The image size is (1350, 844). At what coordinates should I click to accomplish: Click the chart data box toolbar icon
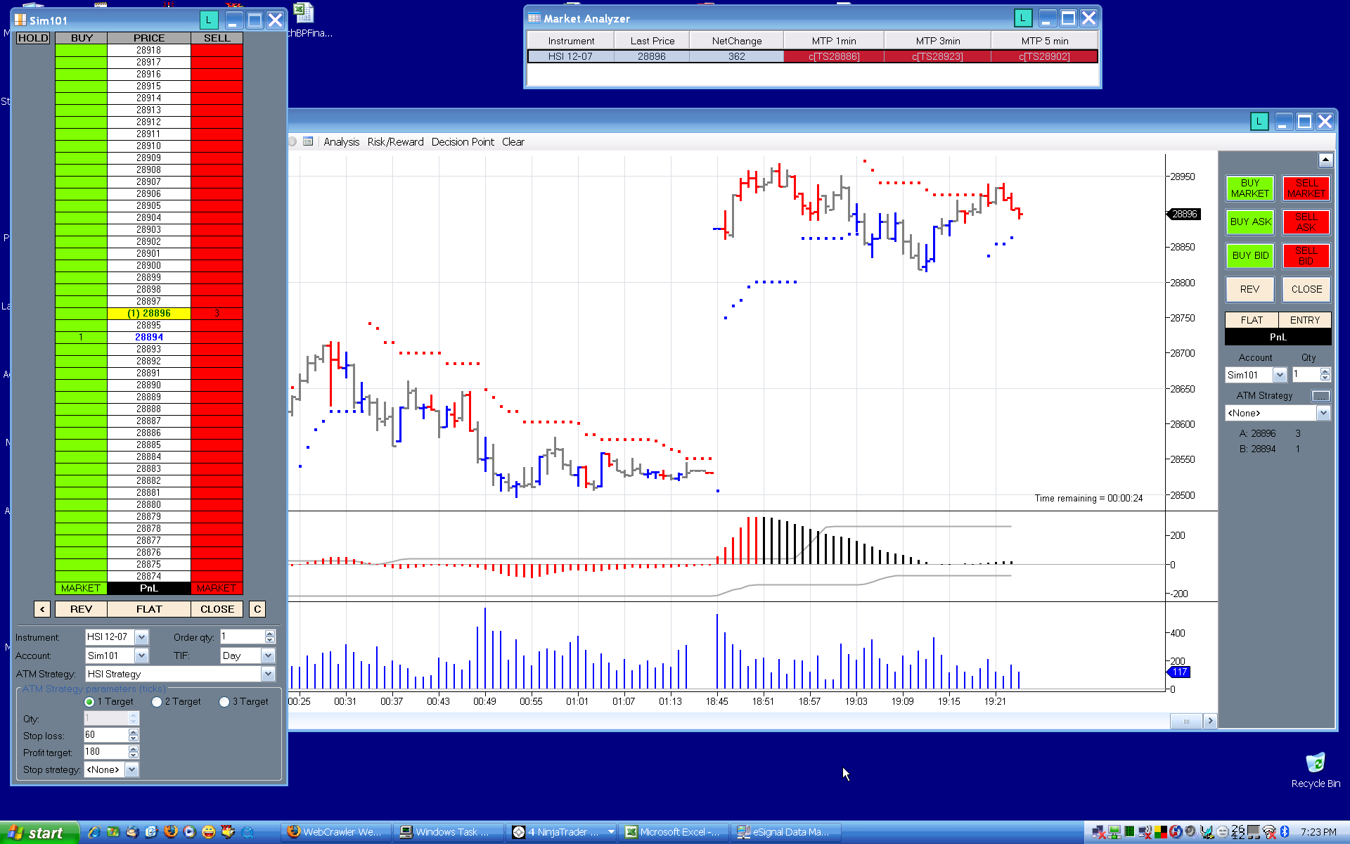pos(308,141)
